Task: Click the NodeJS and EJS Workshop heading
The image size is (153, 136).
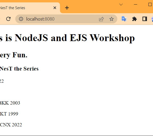Action: (67, 38)
